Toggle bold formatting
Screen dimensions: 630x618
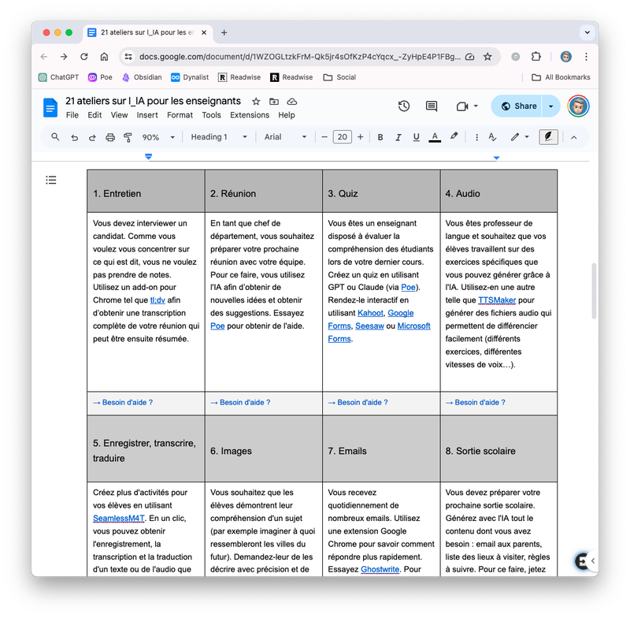pyautogui.click(x=380, y=137)
